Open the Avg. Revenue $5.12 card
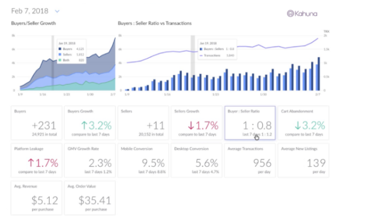 37,198
